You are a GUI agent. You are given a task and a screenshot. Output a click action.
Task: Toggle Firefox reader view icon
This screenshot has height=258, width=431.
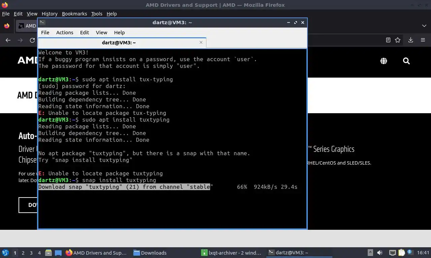tap(388, 40)
